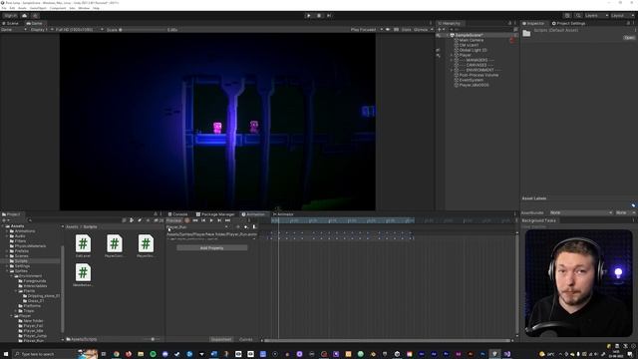Select the Scripts folder in Project tree
Screen dimensions: 638x359
21,261
